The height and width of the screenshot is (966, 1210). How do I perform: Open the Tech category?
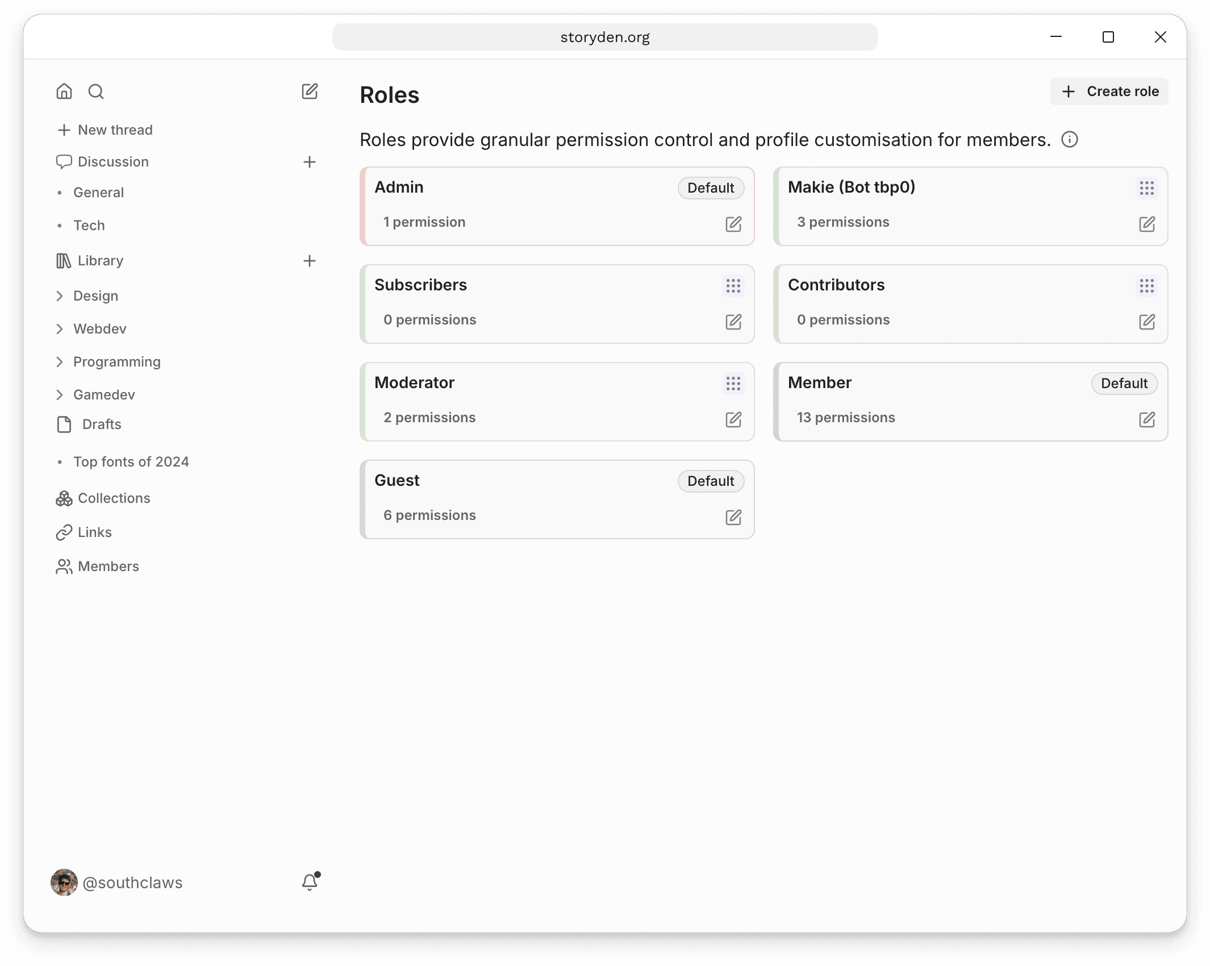pos(89,226)
